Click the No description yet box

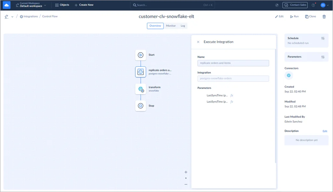tap(306, 140)
